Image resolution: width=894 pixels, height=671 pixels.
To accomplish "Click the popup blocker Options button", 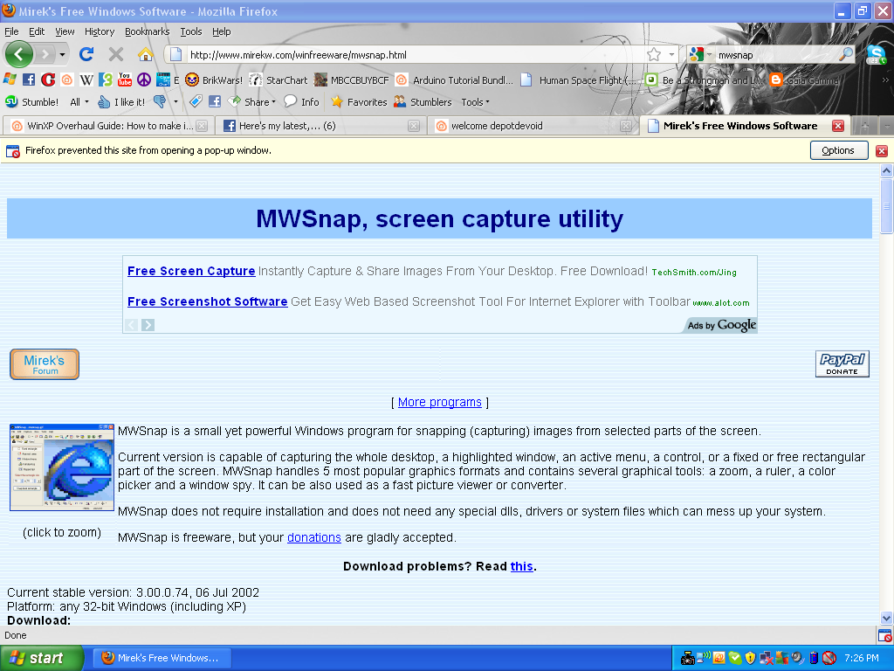I will click(838, 150).
